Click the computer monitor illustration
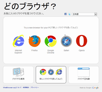The image size is (102, 92). click(x=18, y=72)
